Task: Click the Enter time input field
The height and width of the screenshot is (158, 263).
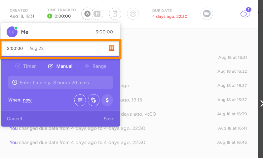Action: [60, 82]
